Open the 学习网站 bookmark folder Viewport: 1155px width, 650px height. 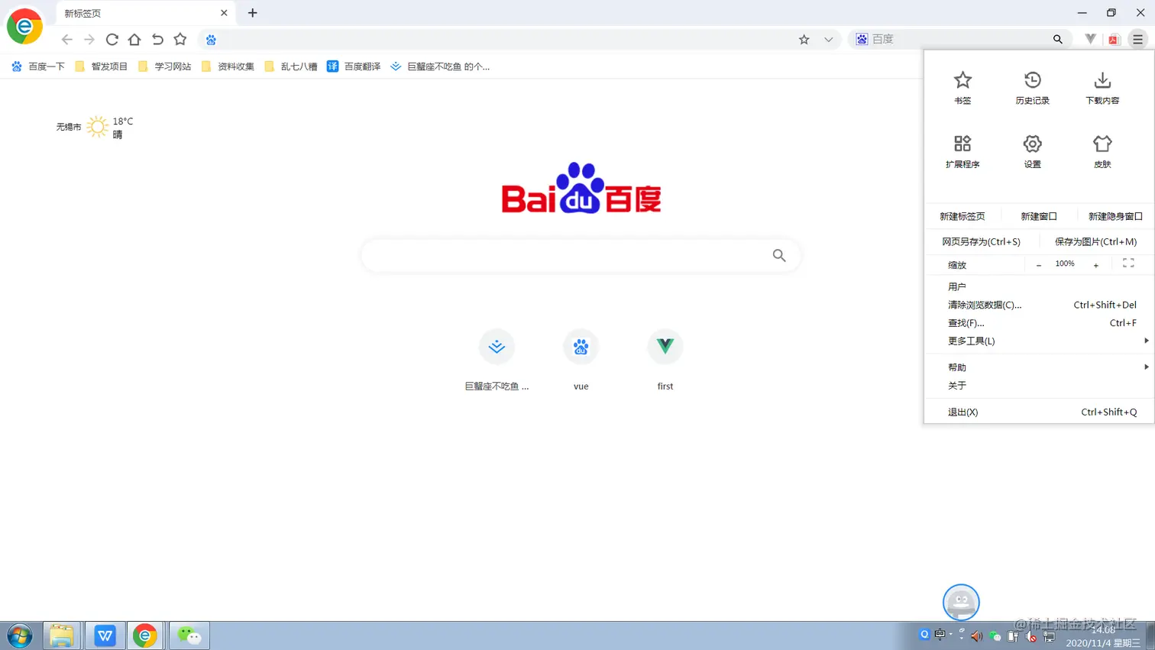(x=164, y=66)
